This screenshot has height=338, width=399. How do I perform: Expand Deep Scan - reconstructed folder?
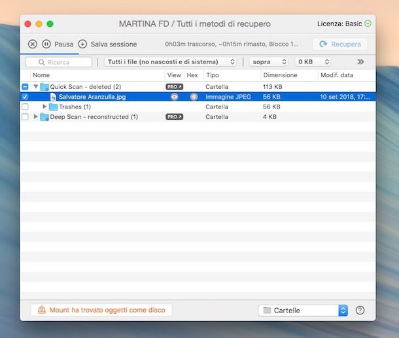(x=35, y=116)
